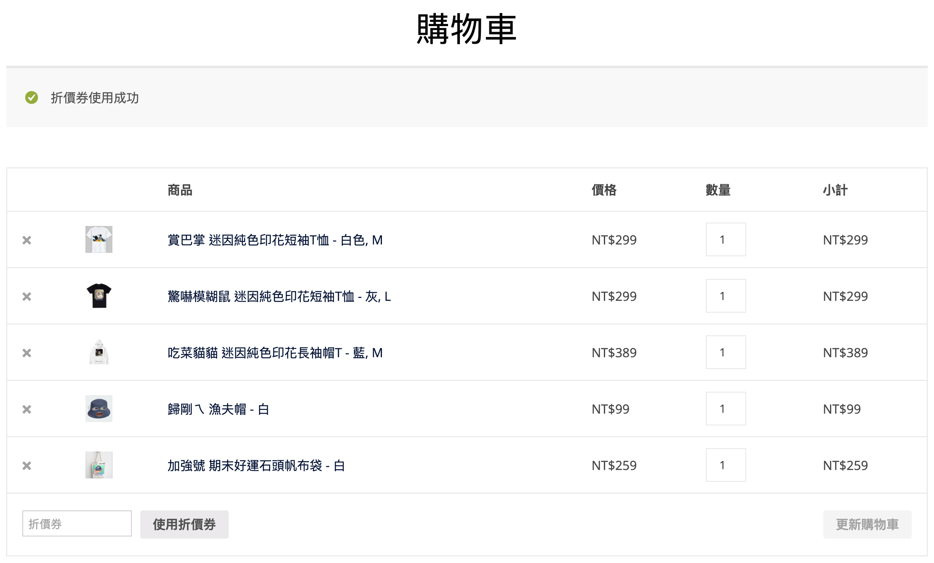This screenshot has width=934, height=563.
Task: Remove 吃菜貓貓 長袖帽T from cart
Action: (x=27, y=353)
